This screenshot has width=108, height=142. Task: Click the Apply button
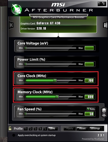[x=70, y=129]
